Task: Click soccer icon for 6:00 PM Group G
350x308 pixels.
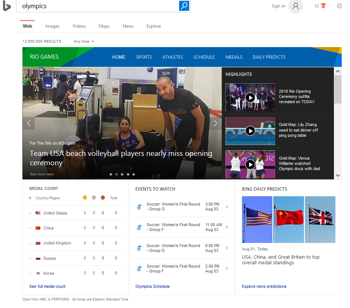Action: (139, 248)
